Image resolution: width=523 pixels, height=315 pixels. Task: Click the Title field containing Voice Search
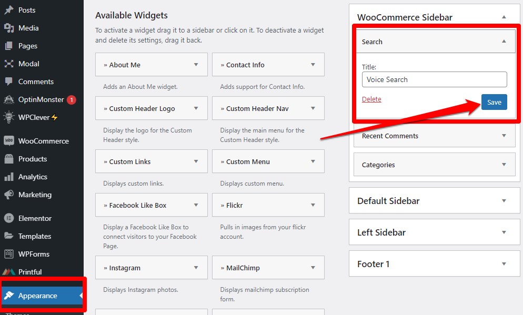(x=434, y=79)
